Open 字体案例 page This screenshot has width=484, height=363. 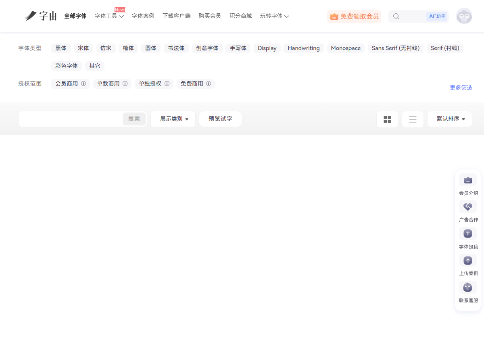[x=143, y=16]
